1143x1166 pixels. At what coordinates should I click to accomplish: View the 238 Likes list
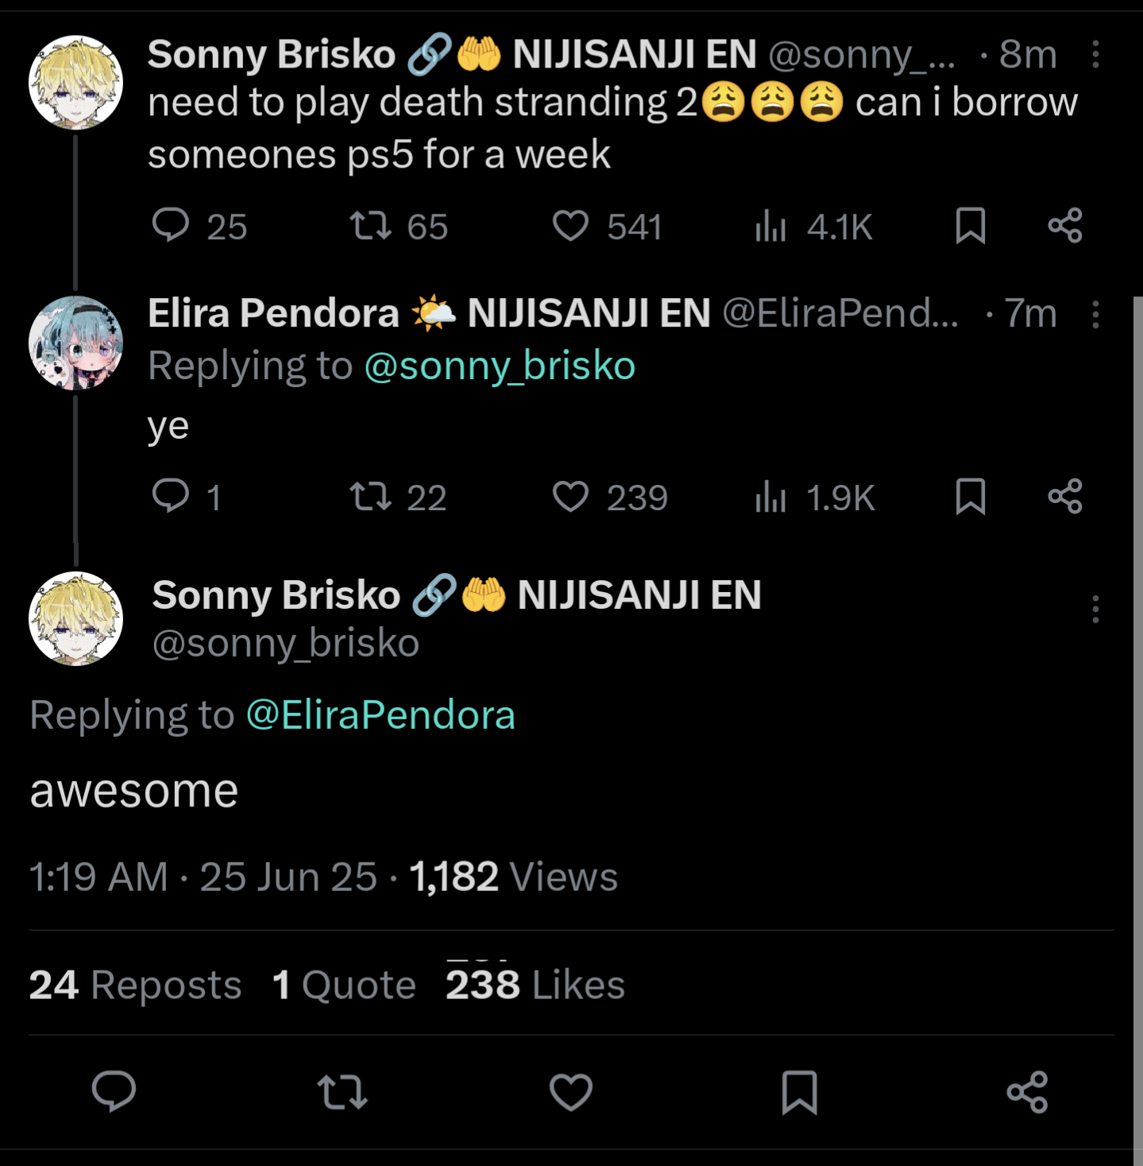click(x=535, y=985)
